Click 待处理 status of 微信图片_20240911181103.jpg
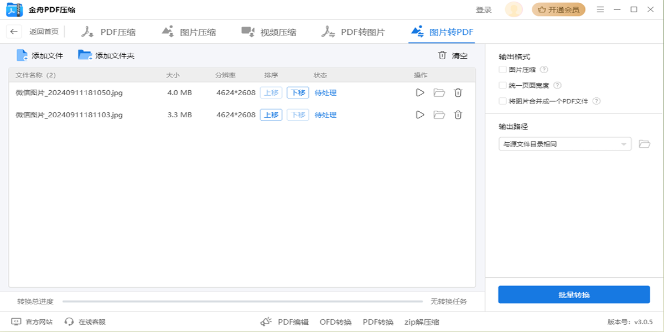Viewport: 664px width, 332px height. 325,115
